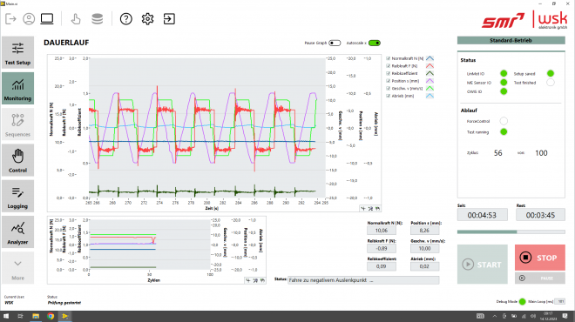Open Reibkraft F plot style selector

pos(430,66)
